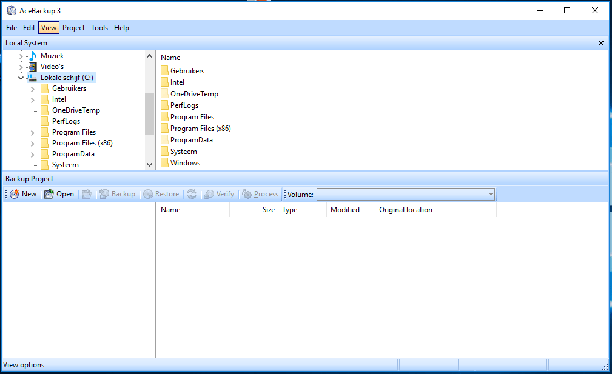Close the Local System panel

pyautogui.click(x=601, y=43)
